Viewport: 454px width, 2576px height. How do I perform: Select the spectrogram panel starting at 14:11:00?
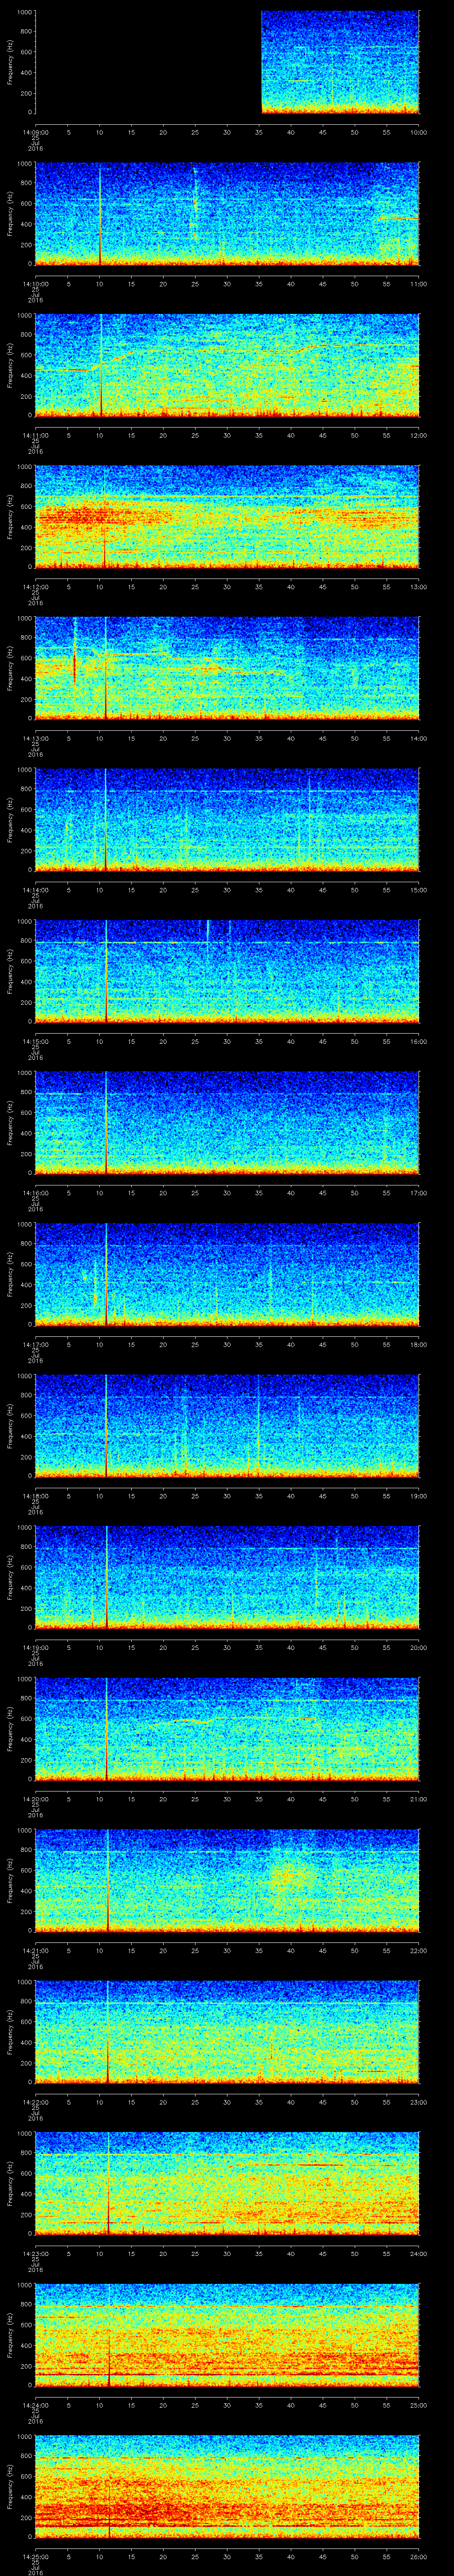pos(227,365)
